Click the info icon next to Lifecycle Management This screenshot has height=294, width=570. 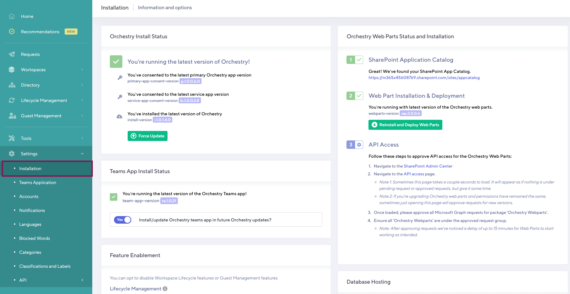165,289
